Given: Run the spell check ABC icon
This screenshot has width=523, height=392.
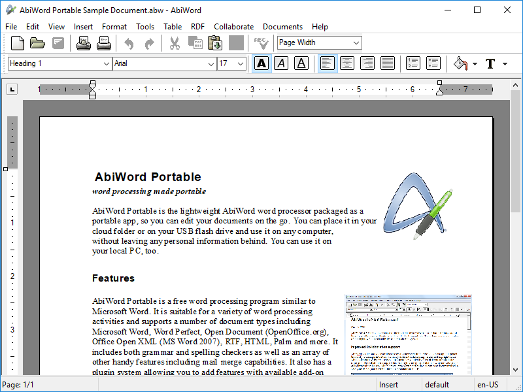Looking at the screenshot, I should (x=261, y=43).
